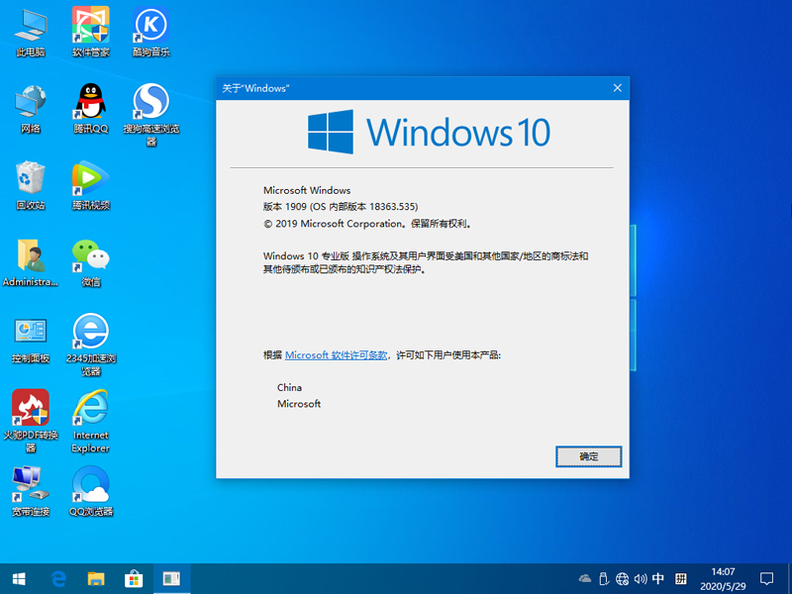Open the Windows Start menu
Screen dimensions: 792x594
(x=18, y=578)
